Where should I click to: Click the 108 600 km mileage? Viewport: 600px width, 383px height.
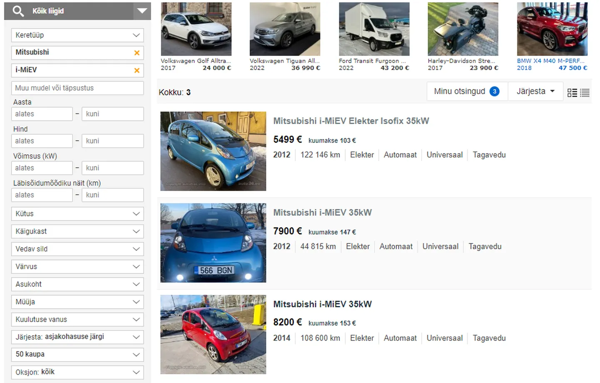point(320,339)
